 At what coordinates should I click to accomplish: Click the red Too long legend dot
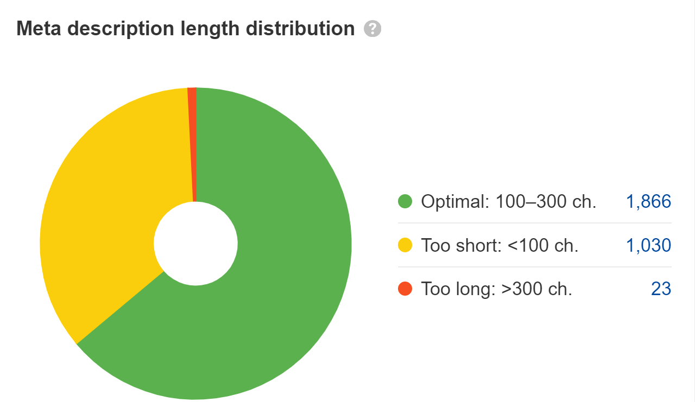[x=405, y=289]
